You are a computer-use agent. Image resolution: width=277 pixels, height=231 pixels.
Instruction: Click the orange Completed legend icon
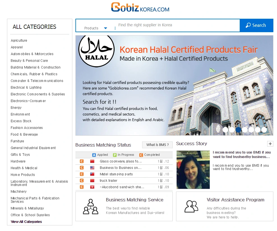point(141,155)
